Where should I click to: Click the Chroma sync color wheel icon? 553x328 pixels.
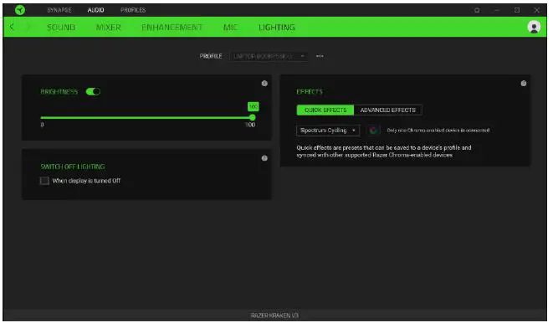(x=373, y=131)
